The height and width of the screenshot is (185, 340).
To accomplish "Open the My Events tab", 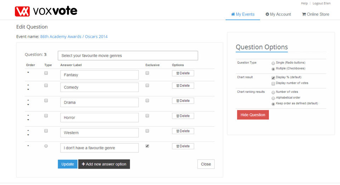I will tap(243, 14).
